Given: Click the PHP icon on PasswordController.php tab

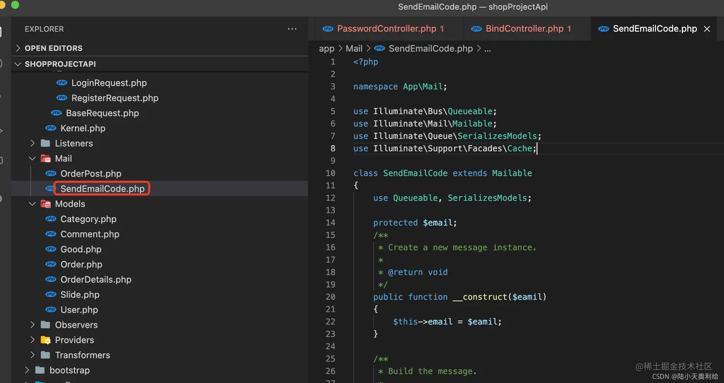Looking at the screenshot, I should coord(328,29).
